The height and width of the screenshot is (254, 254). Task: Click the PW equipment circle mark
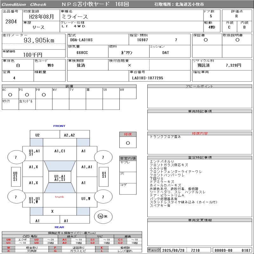click(x=44, y=95)
